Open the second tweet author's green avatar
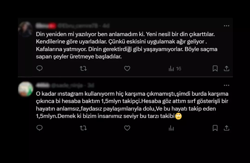Screen dimensions: 250x163 [x=26, y=89]
